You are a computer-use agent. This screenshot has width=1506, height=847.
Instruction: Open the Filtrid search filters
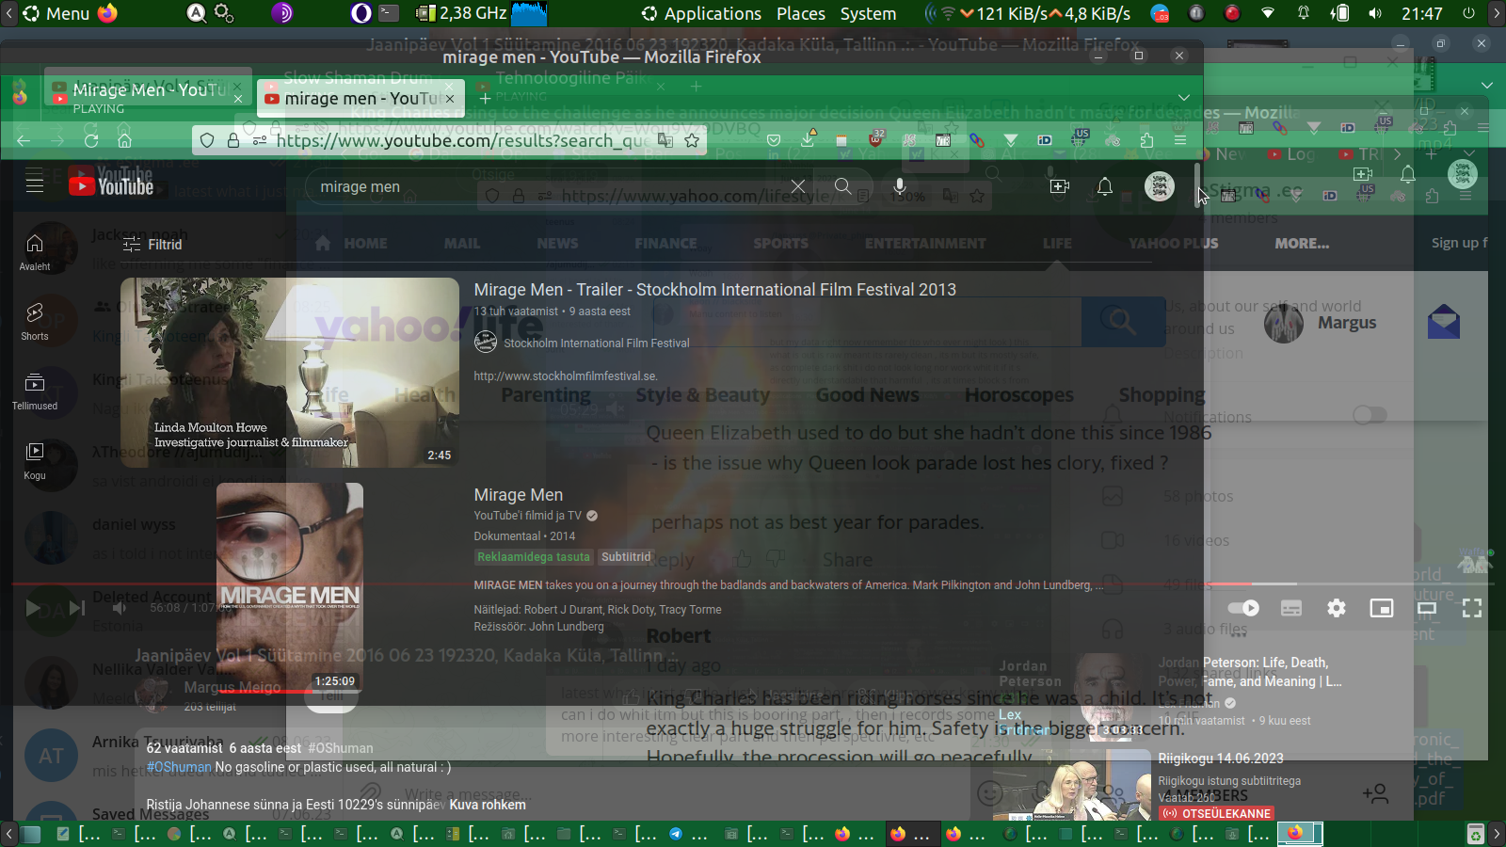[152, 245]
